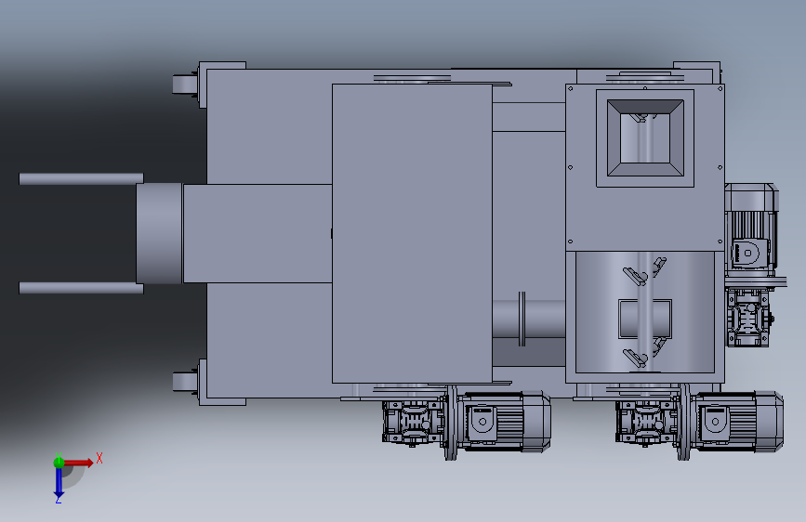Select the rectangular duct left of cover plate
The image size is (806, 522).
point(258,233)
